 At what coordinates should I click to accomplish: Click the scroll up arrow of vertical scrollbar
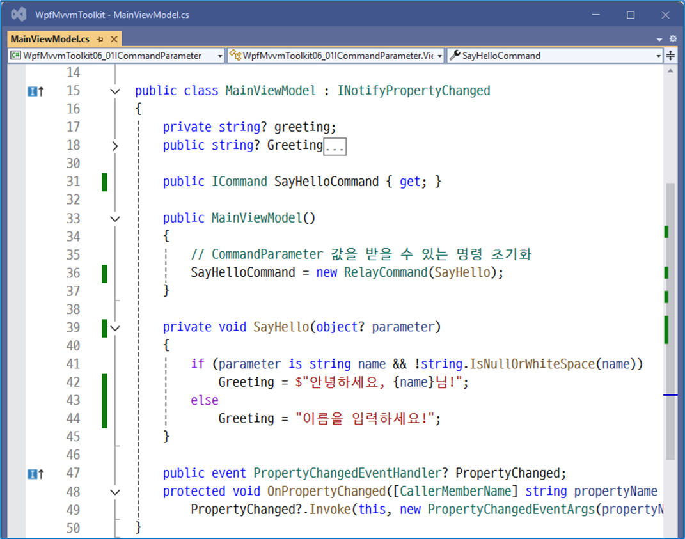coord(670,71)
